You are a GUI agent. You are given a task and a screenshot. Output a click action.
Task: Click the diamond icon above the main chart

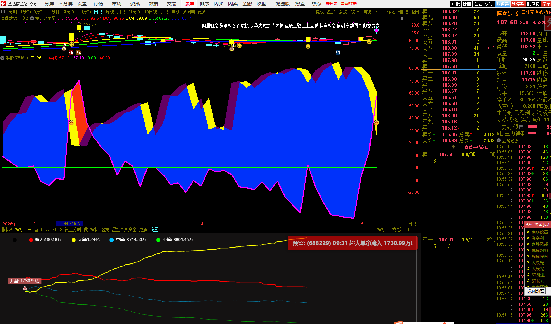pyautogui.click(x=394, y=18)
